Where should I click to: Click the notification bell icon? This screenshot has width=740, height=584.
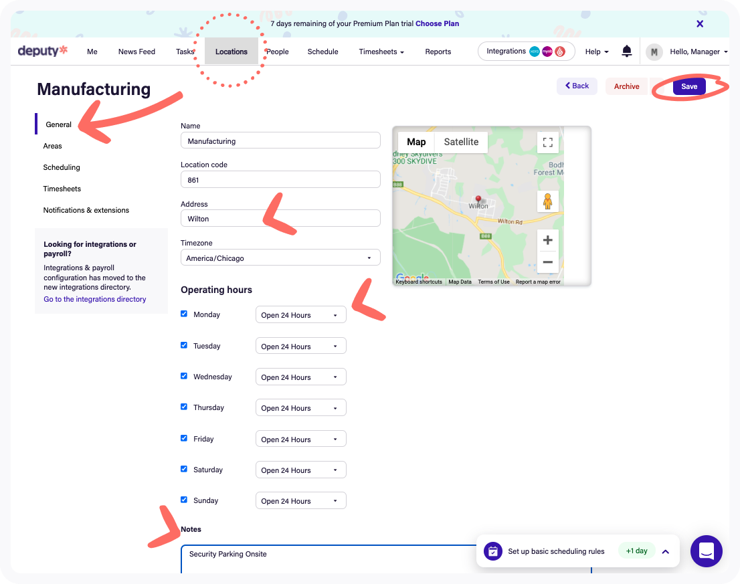pyautogui.click(x=626, y=52)
